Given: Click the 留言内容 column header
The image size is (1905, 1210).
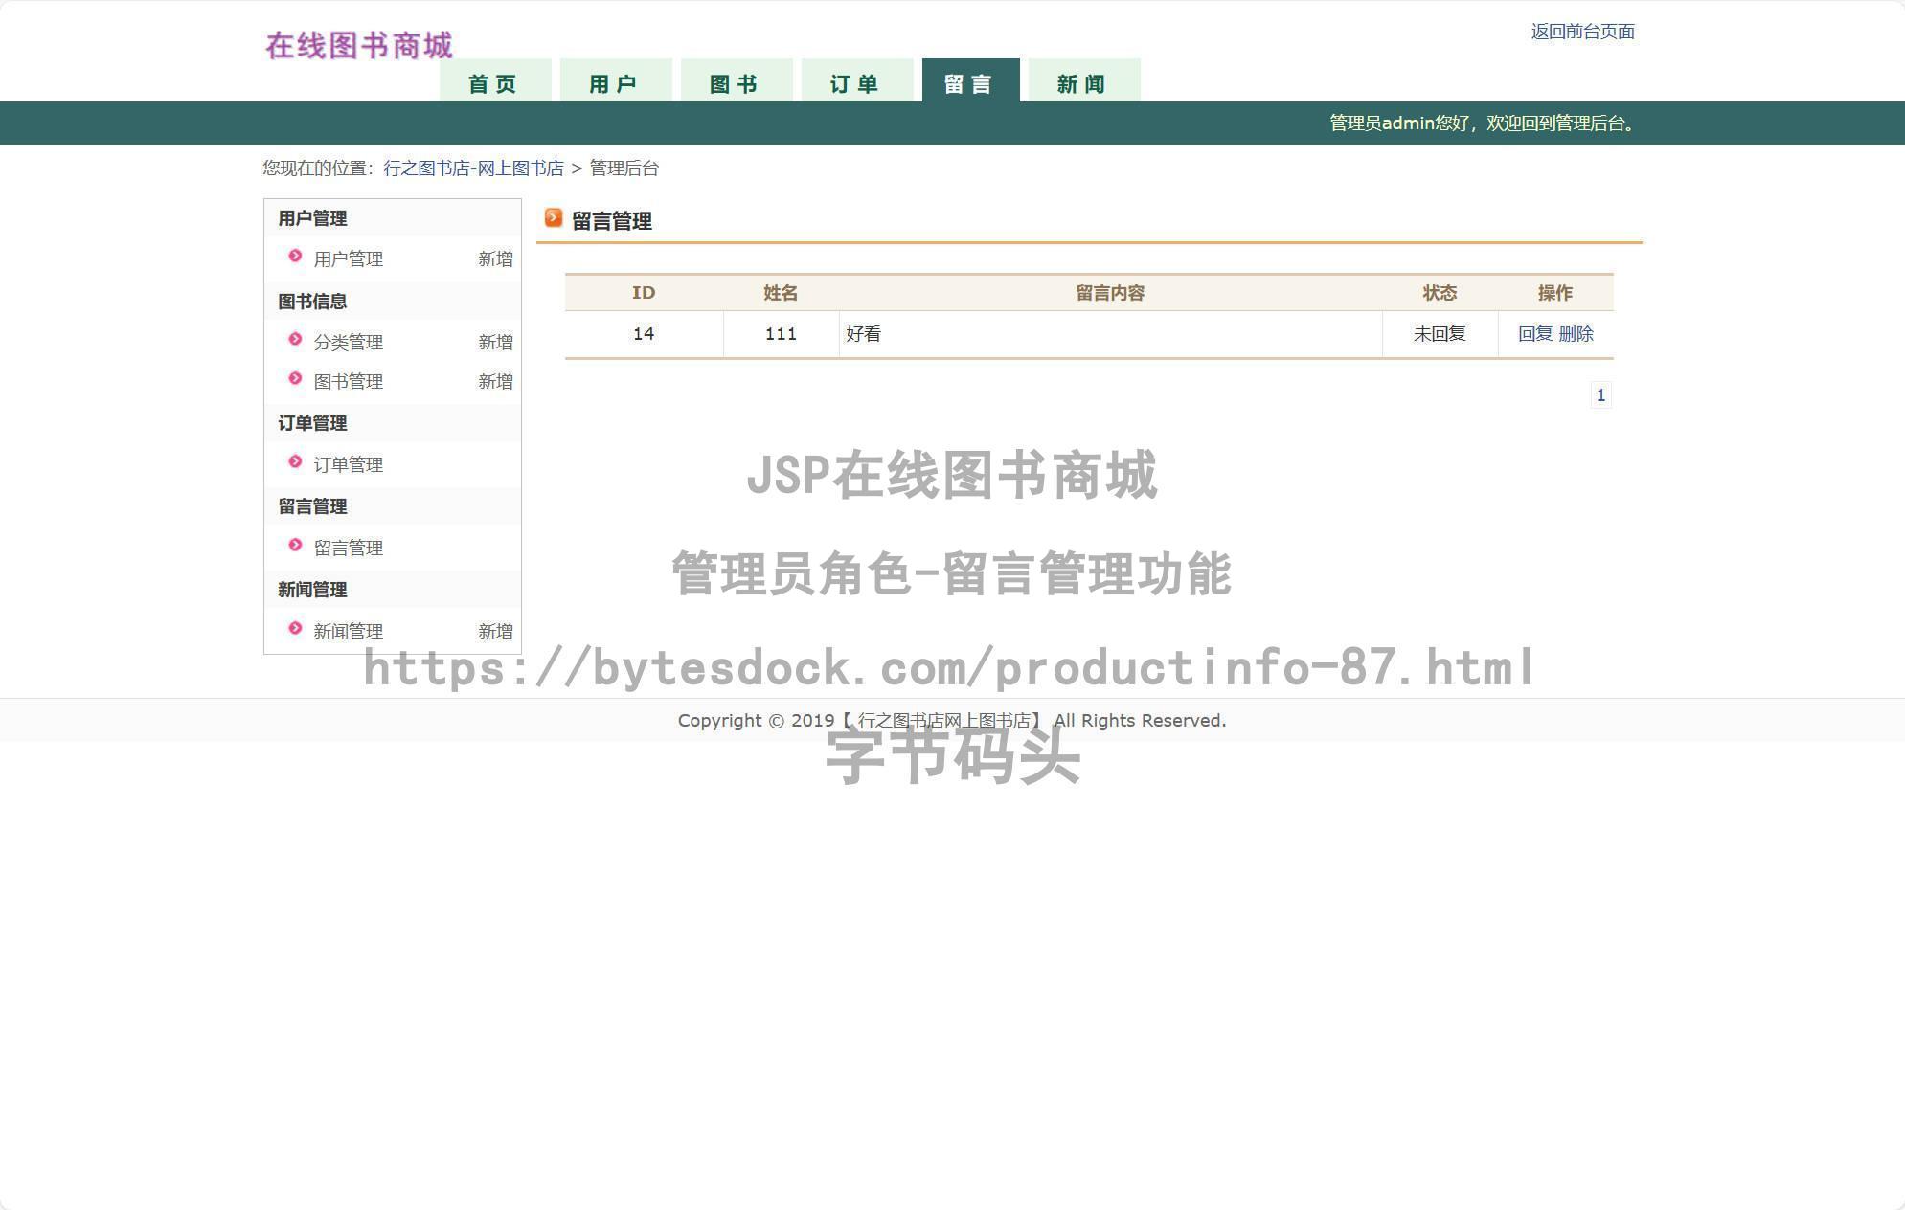Looking at the screenshot, I should 1110,293.
